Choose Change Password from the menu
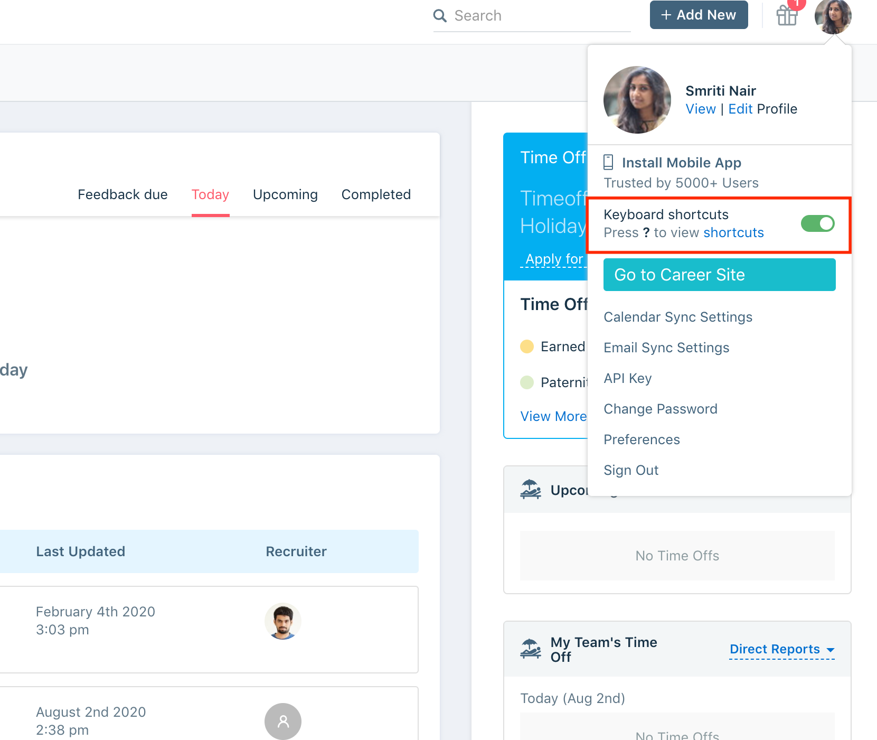877x740 pixels. click(x=661, y=409)
